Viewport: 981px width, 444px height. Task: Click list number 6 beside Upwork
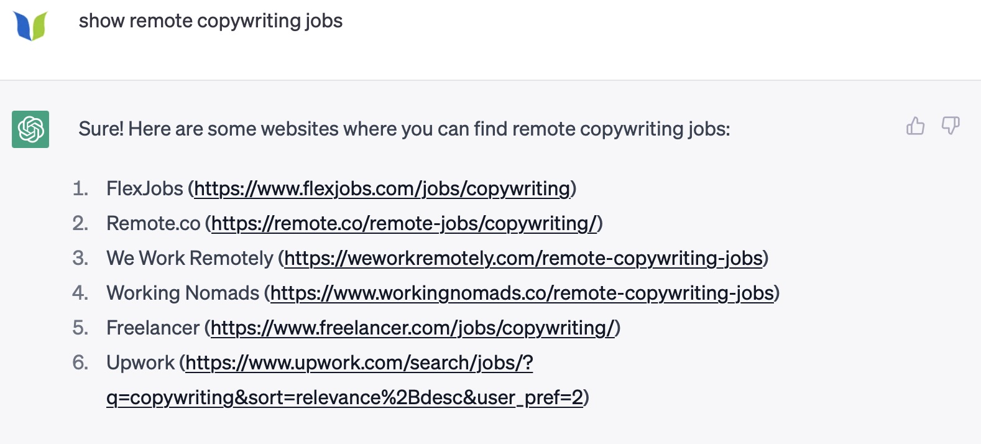(x=80, y=363)
